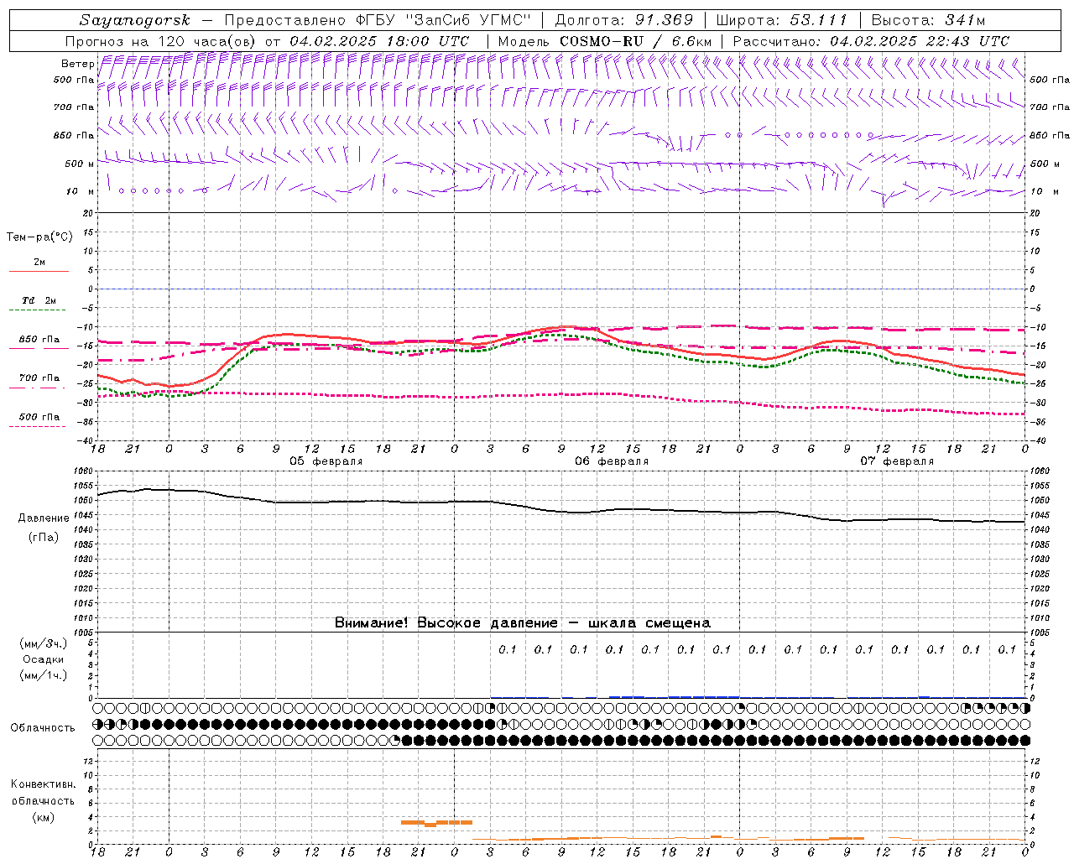The image size is (1074, 859).
Task: Select the 'Облачность' cloud cover label
Action: [43, 728]
